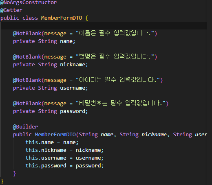
Task: Click the italic 'name' constructor parameter
Action: [107, 135]
